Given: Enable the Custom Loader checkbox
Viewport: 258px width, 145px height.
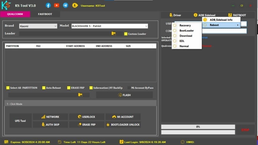Looking at the screenshot, I should 126,34.
